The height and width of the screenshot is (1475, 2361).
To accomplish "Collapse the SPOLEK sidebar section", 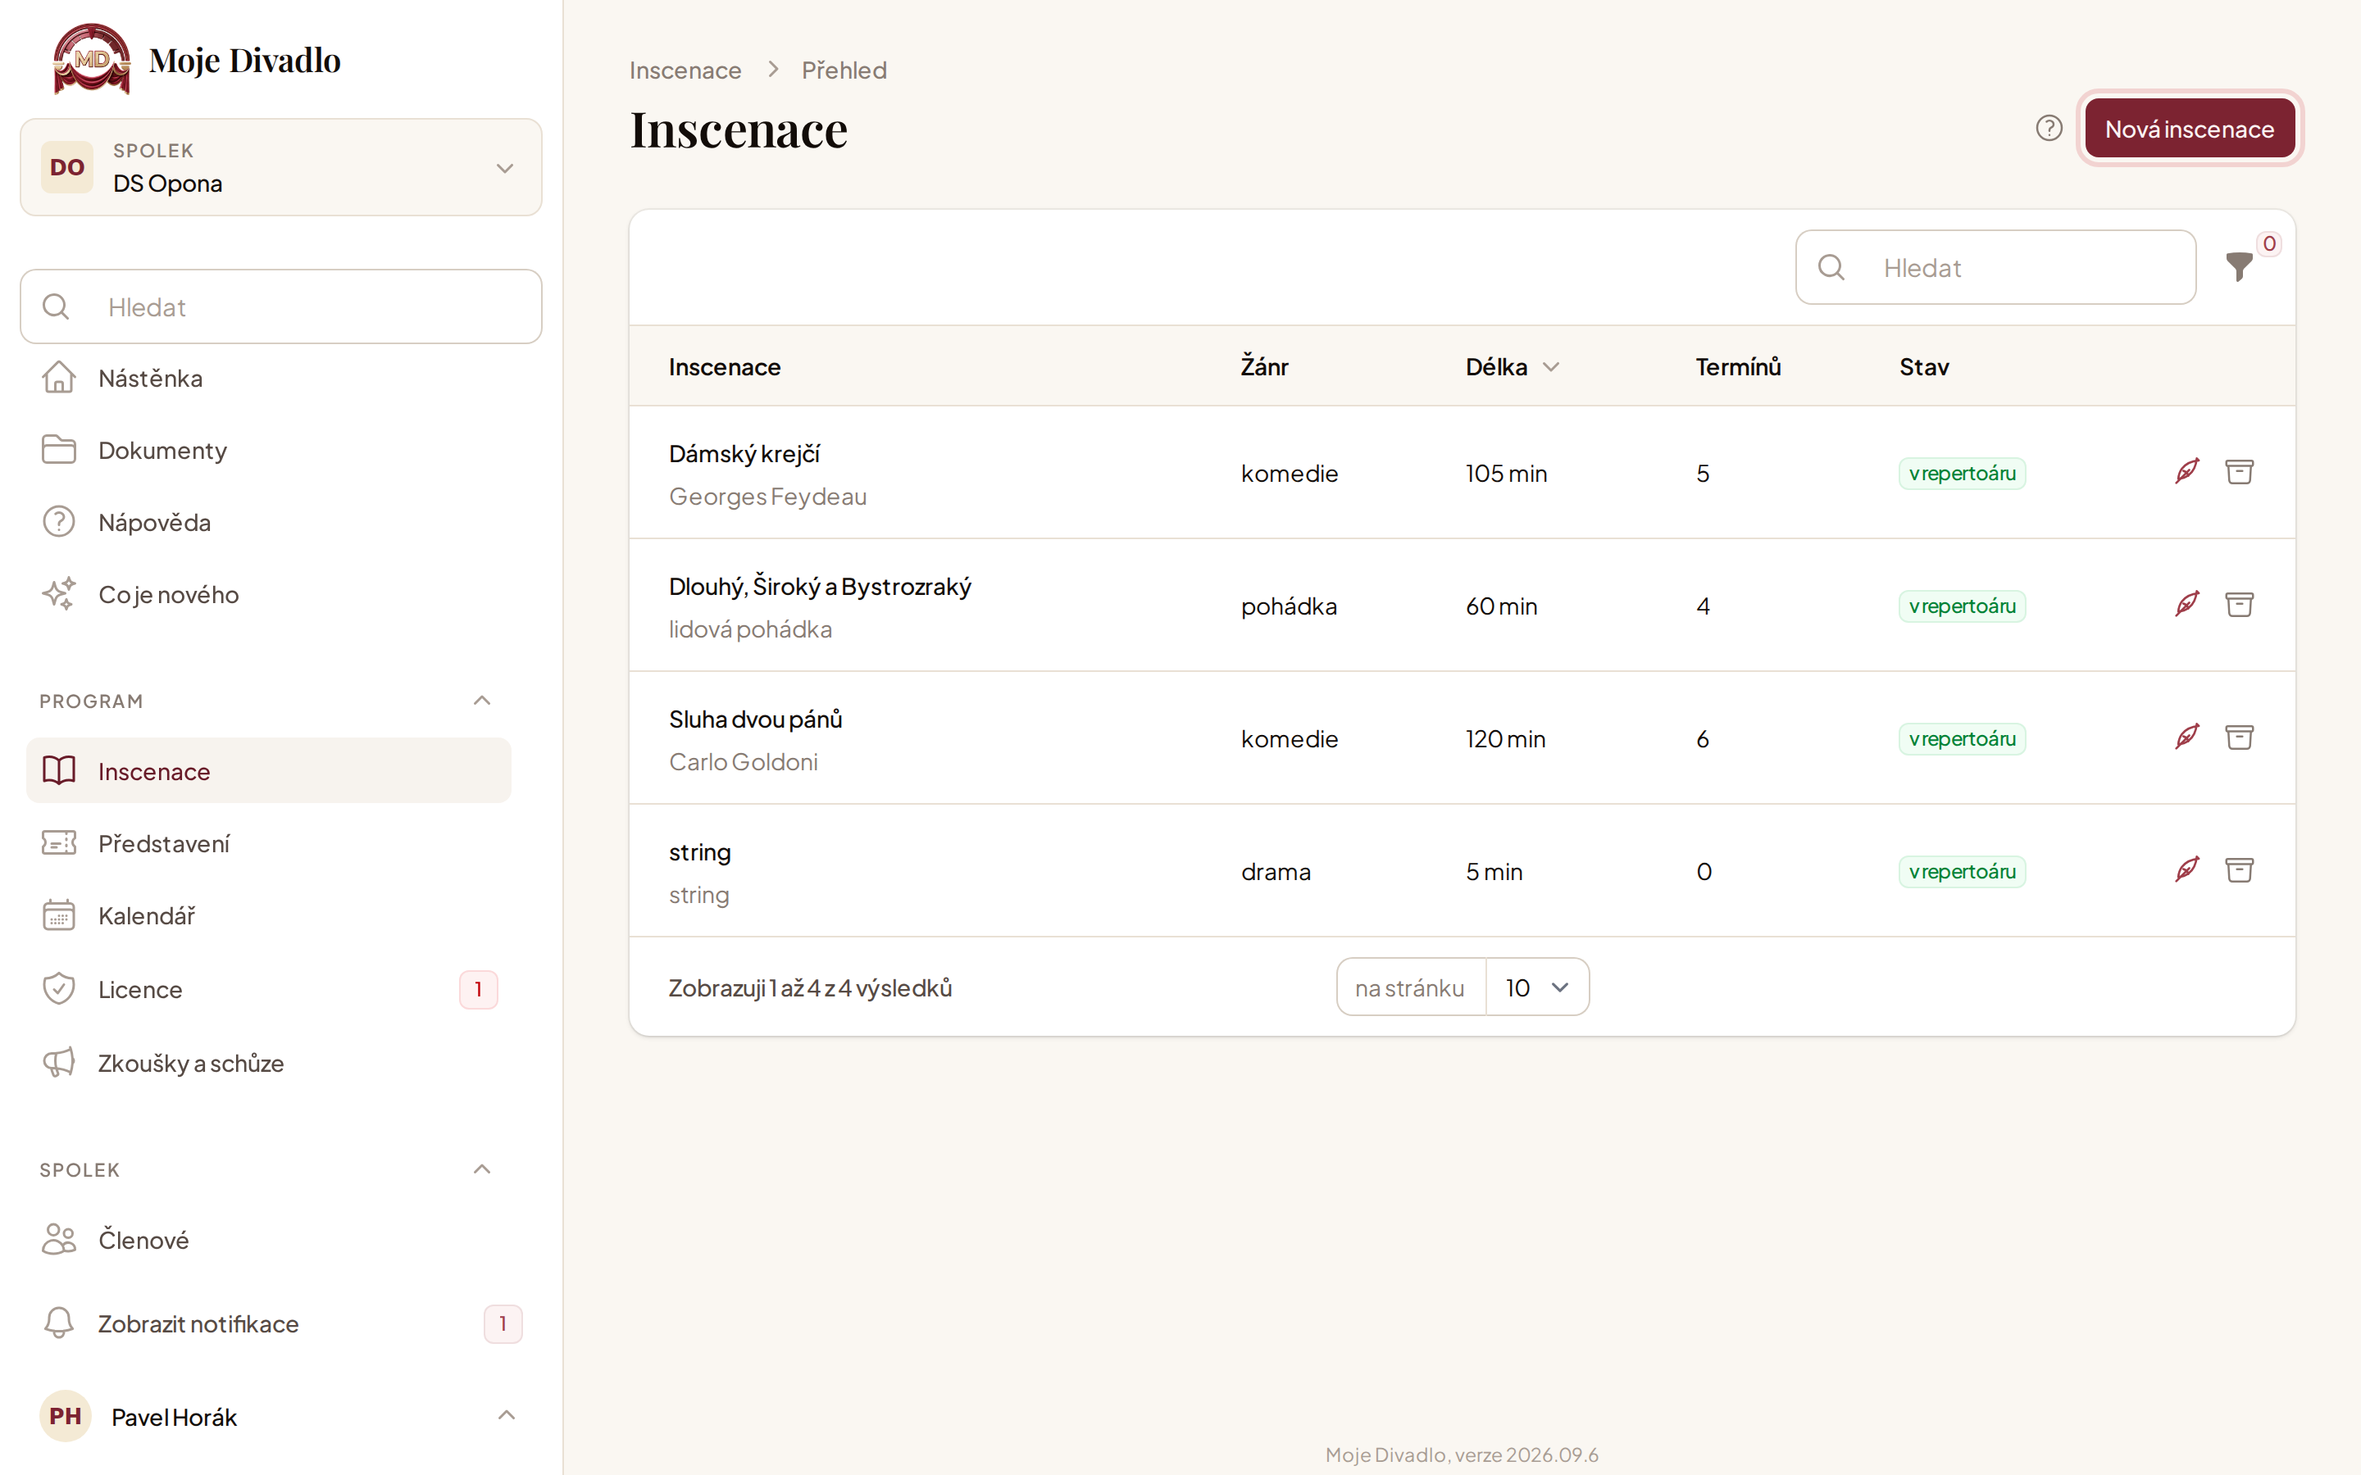I will tap(482, 1169).
